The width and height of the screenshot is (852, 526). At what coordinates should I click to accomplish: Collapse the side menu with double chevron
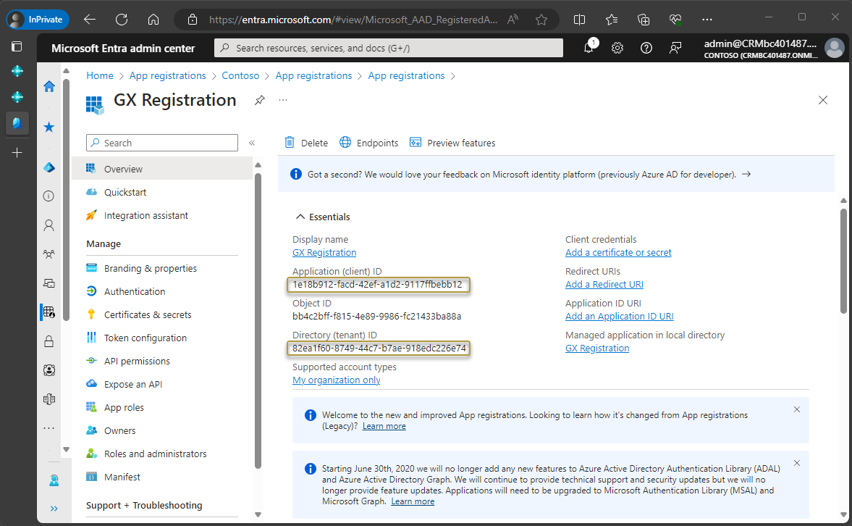tap(252, 143)
